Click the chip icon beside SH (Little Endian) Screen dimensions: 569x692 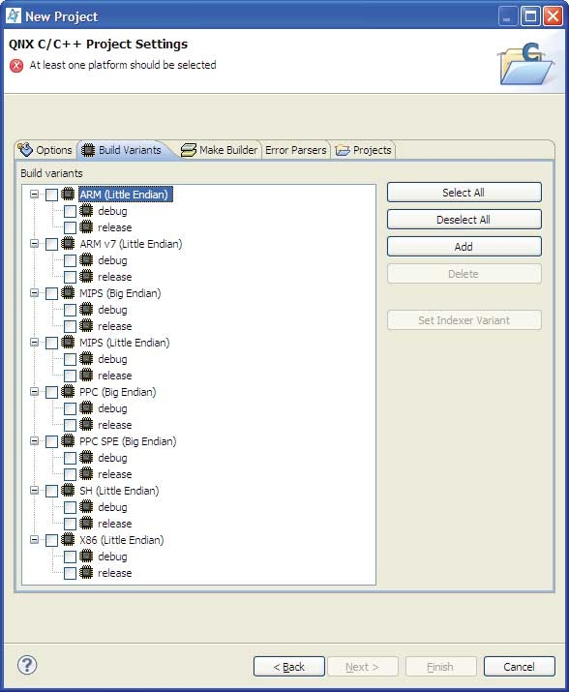pyautogui.click(x=68, y=491)
